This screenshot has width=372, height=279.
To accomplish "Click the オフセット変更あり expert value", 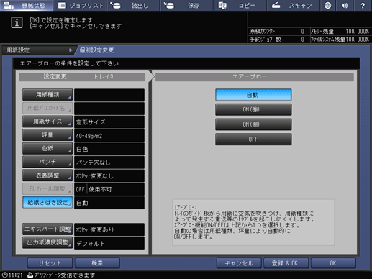I will click(x=109, y=229).
